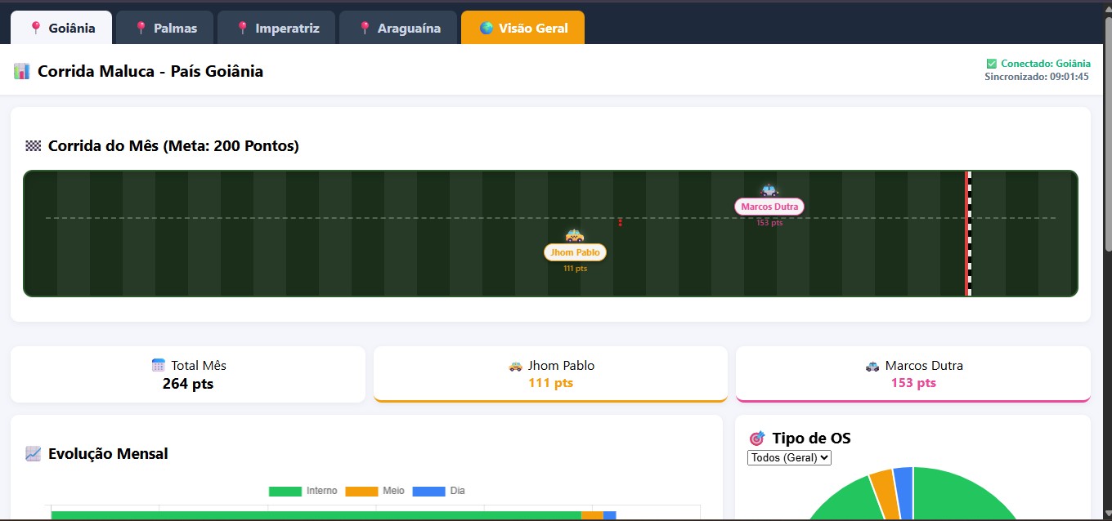Click the page vertical scrollbar
Image resolution: width=1112 pixels, height=521 pixels.
(1107, 135)
